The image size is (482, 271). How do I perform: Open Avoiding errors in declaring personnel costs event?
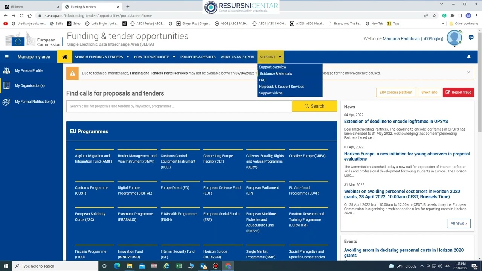tap(404, 253)
